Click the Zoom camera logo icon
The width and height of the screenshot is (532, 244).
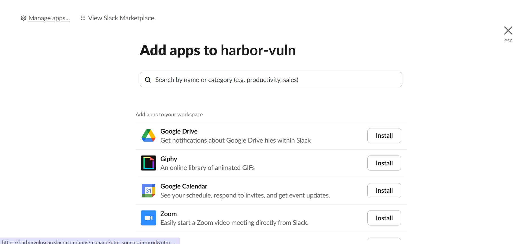point(149,218)
